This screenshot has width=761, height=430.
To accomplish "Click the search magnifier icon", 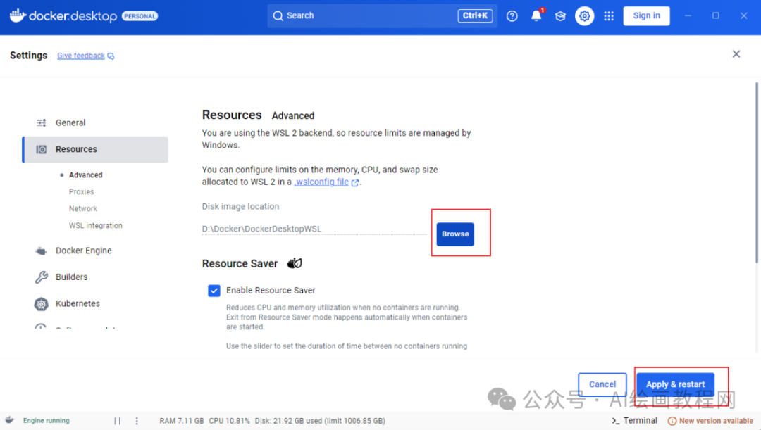I will [x=278, y=16].
